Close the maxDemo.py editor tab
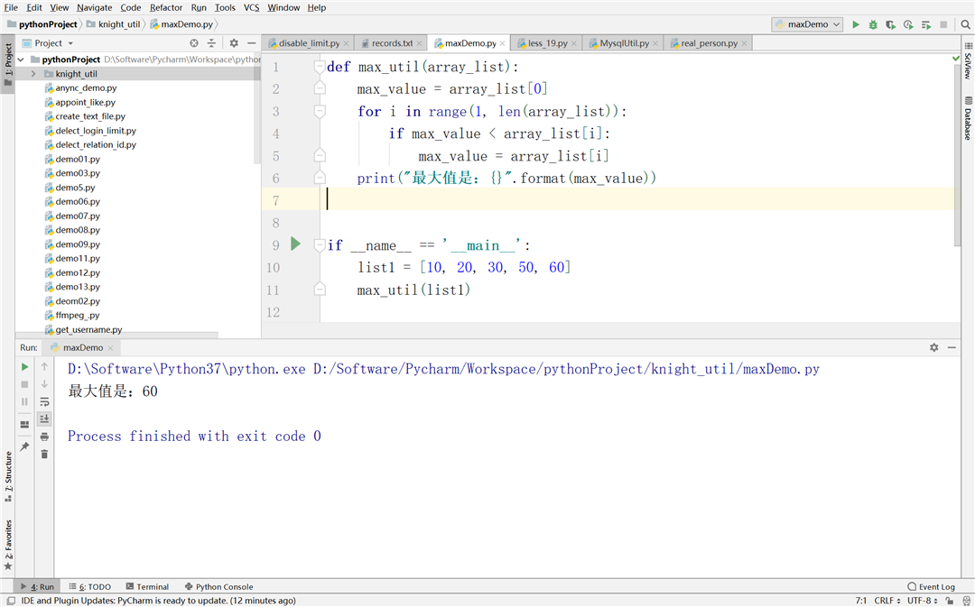 pyautogui.click(x=503, y=43)
